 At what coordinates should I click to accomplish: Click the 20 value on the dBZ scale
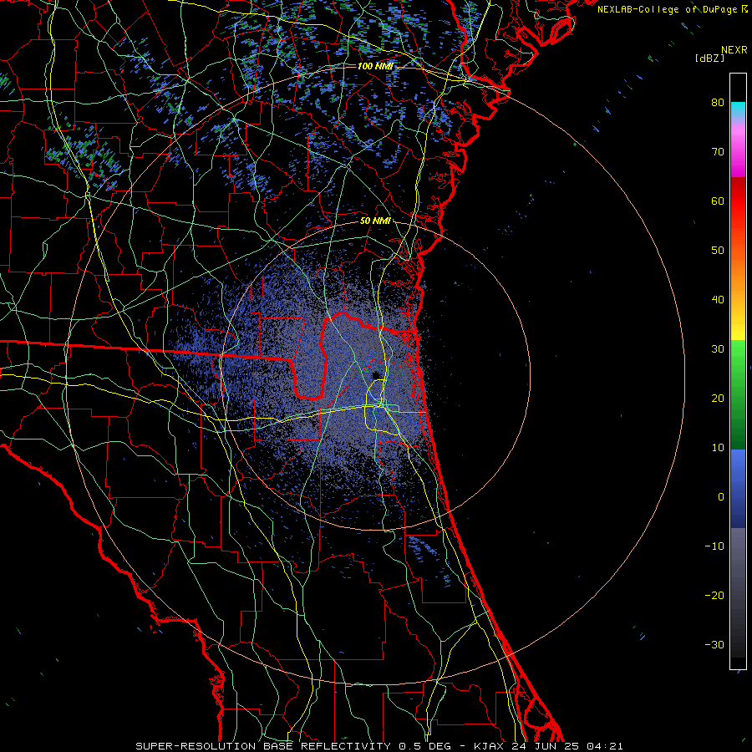718,398
